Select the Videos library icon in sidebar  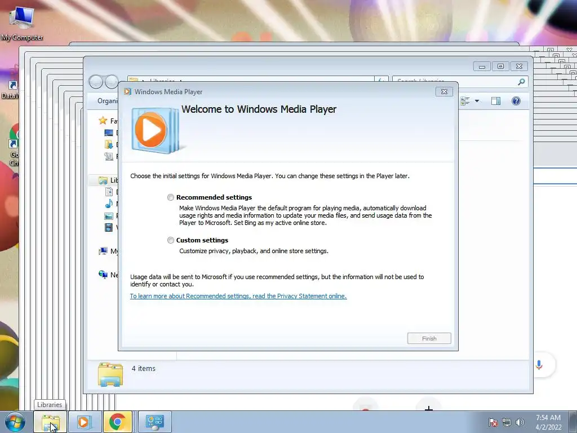pyautogui.click(x=109, y=228)
